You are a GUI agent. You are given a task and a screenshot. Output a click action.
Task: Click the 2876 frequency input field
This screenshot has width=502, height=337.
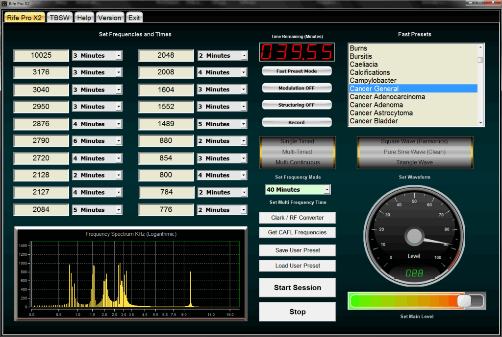pos(41,124)
